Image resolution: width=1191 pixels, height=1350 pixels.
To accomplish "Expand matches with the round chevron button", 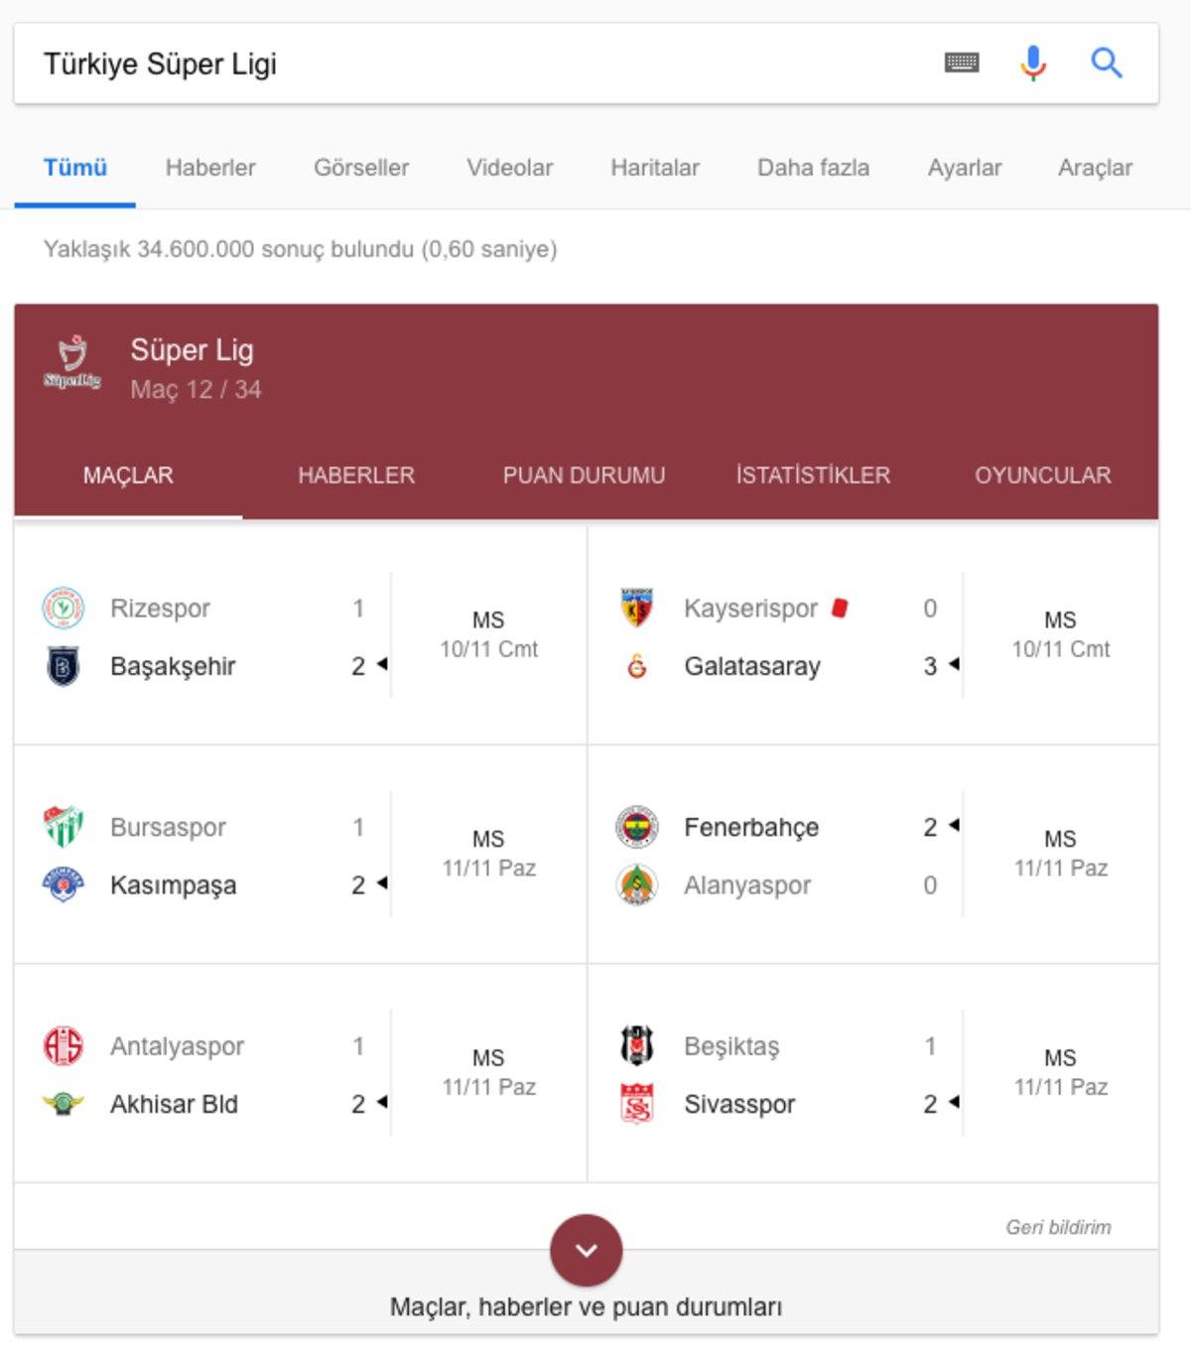I will click(x=587, y=1250).
